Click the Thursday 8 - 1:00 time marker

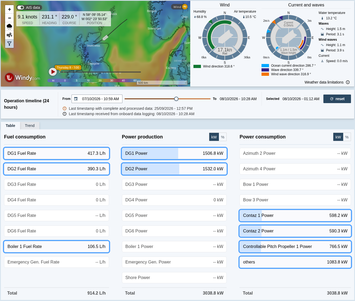68,67
